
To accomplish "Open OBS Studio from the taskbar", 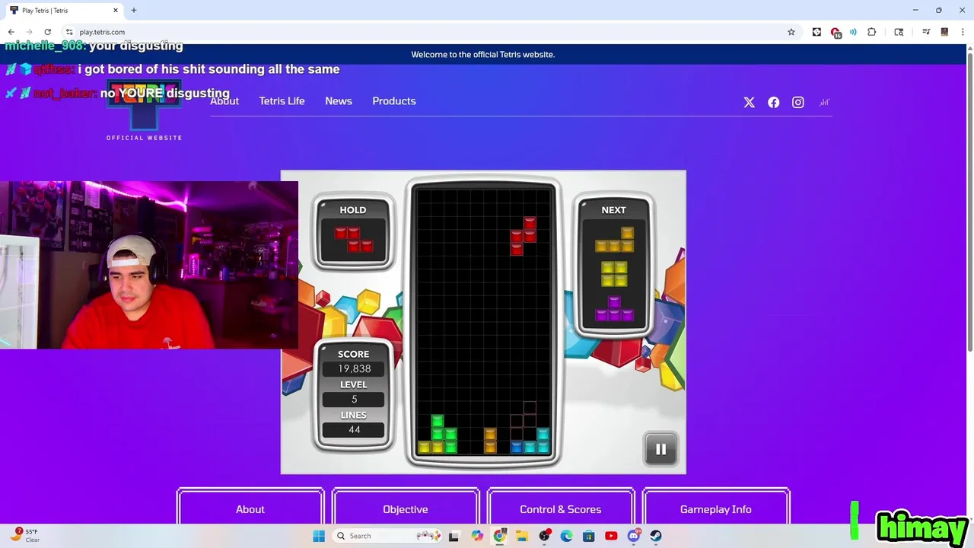I will coord(544,536).
